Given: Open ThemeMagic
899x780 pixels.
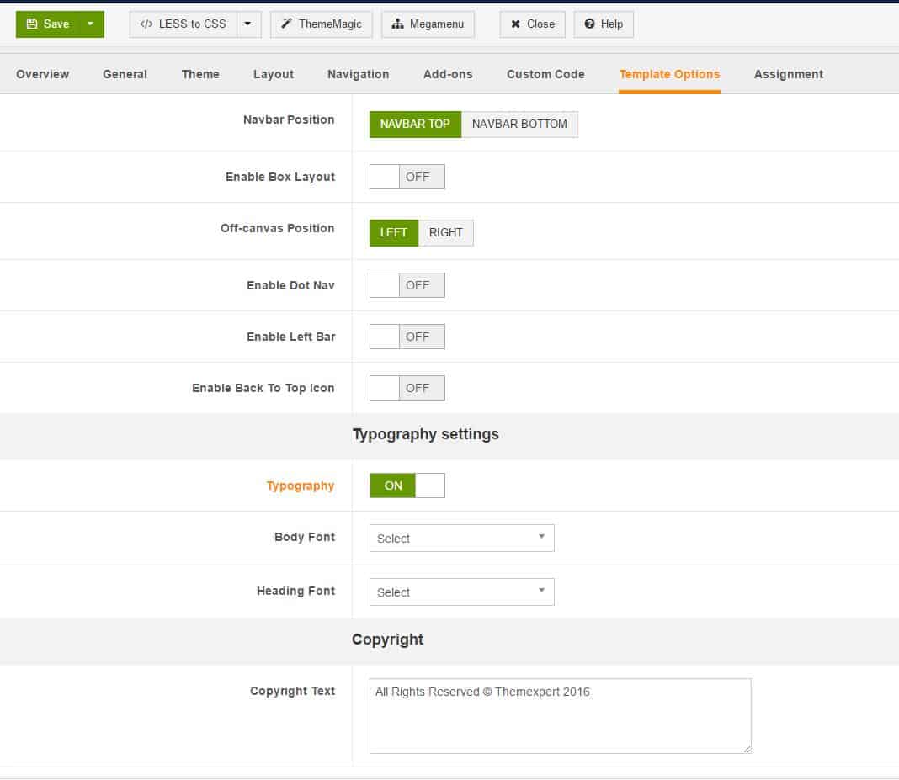Looking at the screenshot, I should [321, 24].
